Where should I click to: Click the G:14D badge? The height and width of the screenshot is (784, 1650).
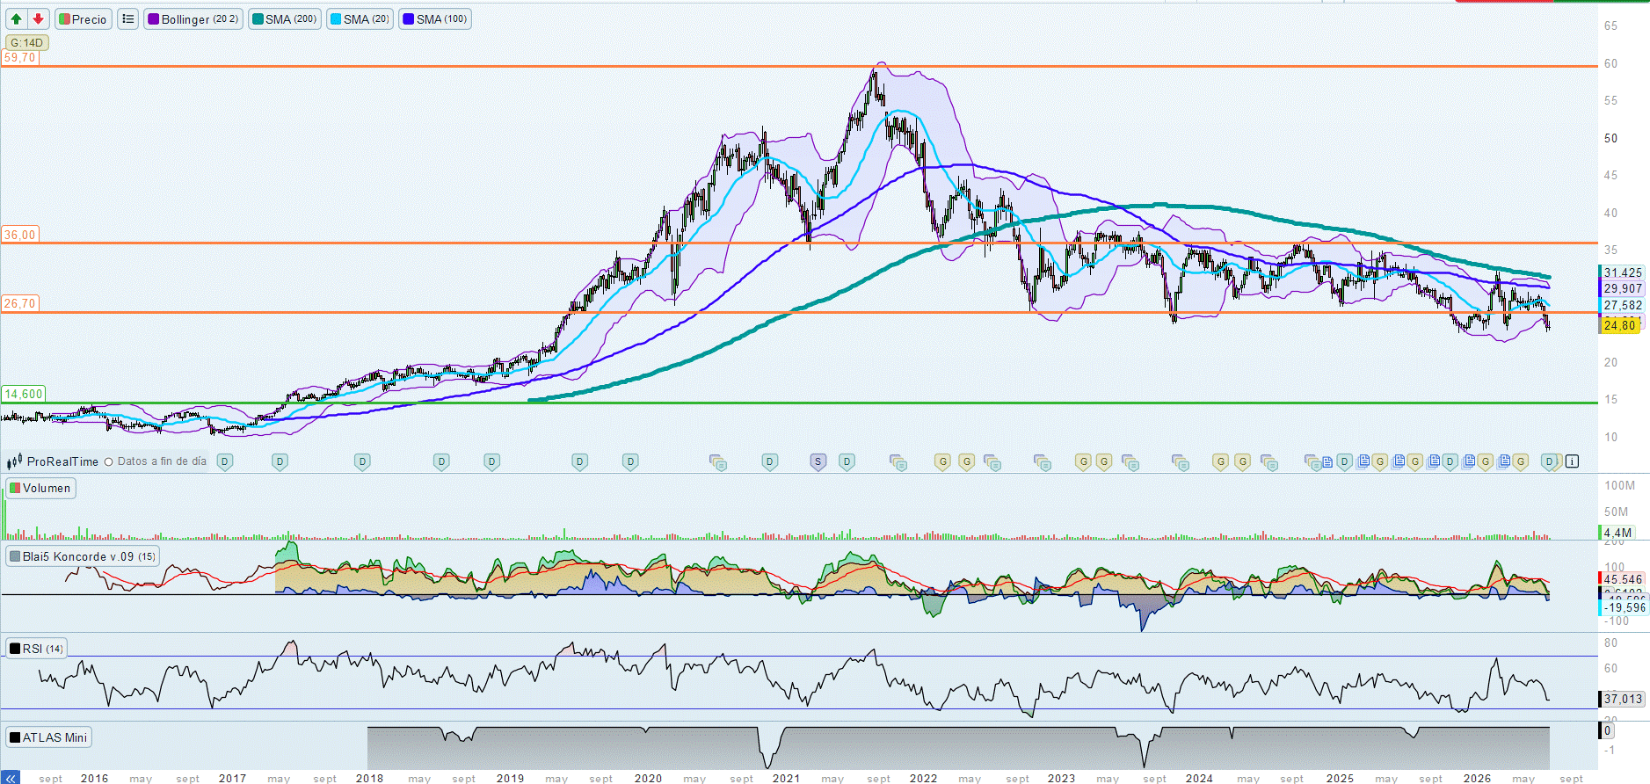[x=26, y=42]
